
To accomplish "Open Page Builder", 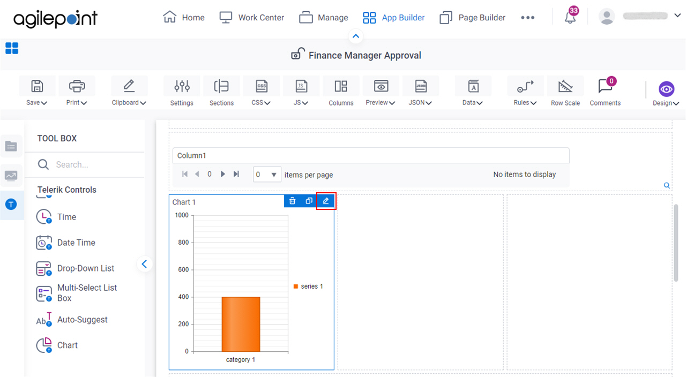I will click(x=472, y=18).
